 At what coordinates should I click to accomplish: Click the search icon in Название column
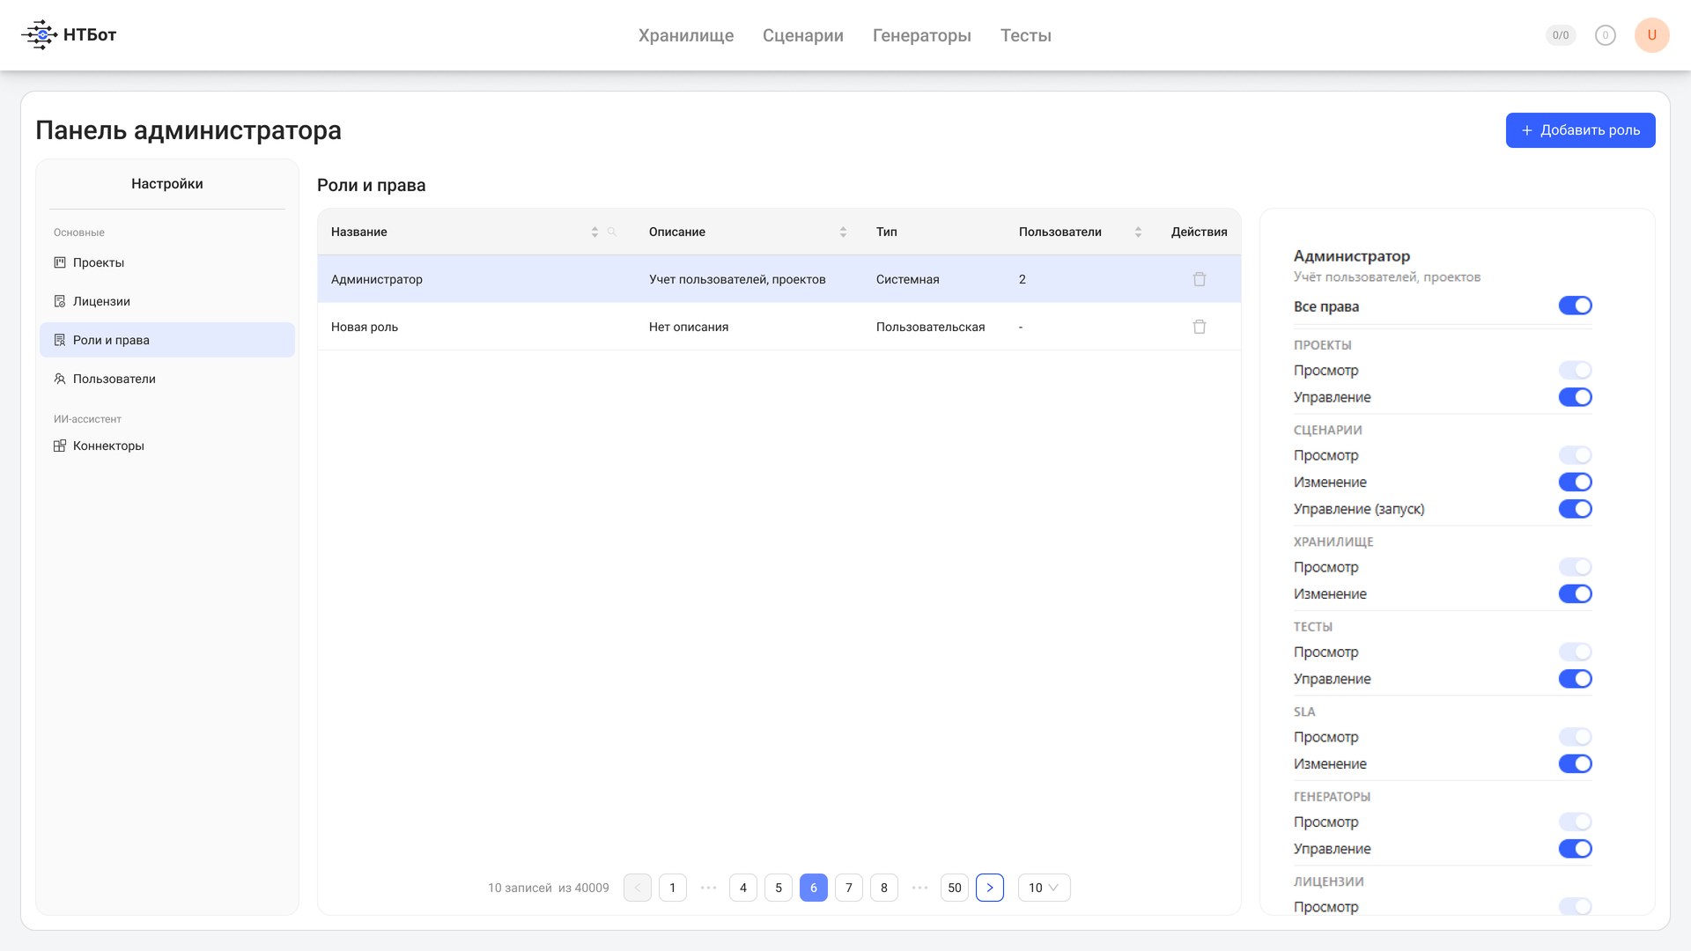[612, 232]
